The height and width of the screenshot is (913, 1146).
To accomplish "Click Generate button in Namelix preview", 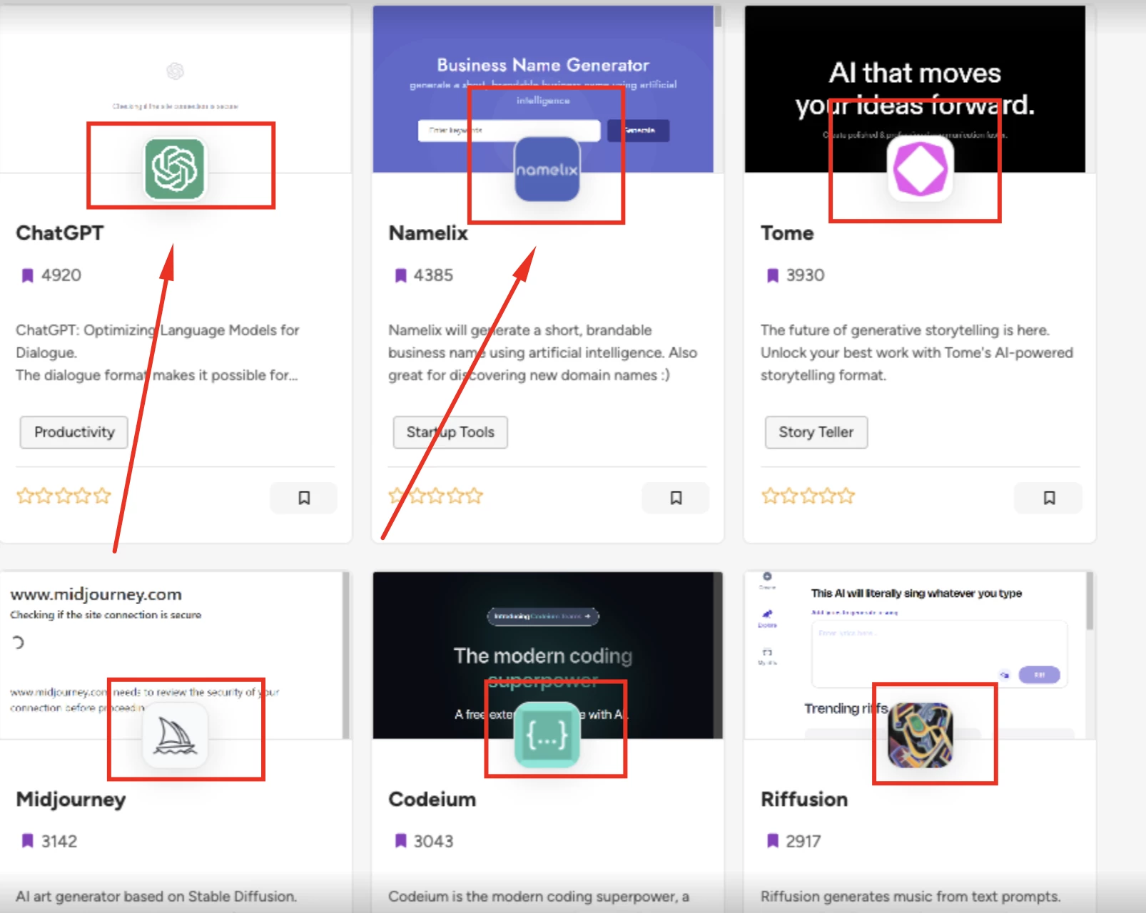I will pyautogui.click(x=639, y=131).
